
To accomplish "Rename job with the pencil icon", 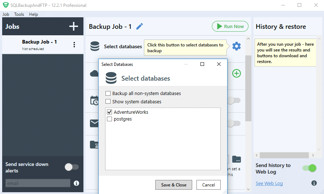I will (139, 26).
